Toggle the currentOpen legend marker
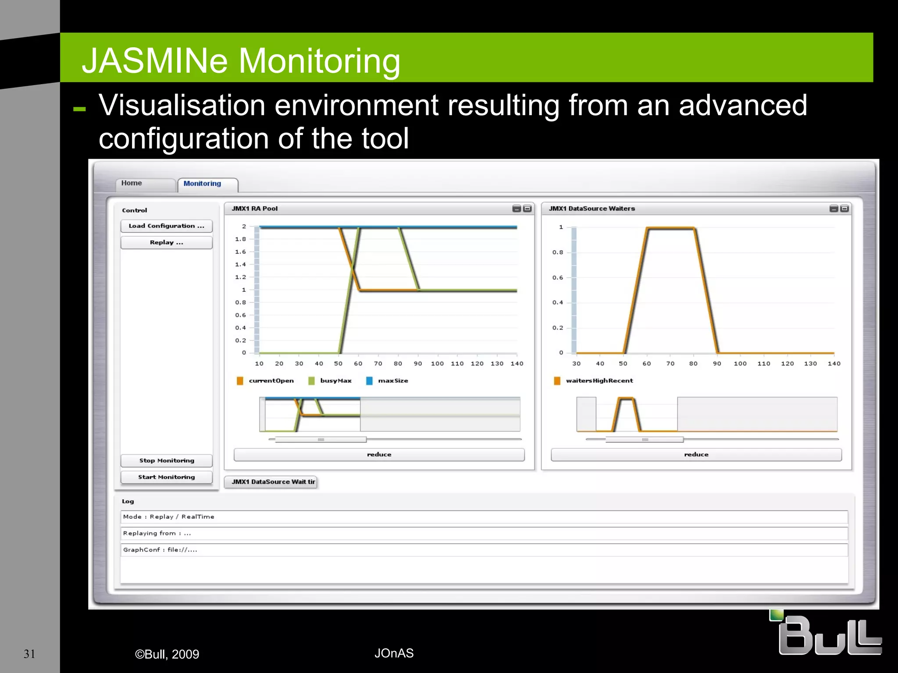The height and width of the screenshot is (673, 898). (240, 381)
